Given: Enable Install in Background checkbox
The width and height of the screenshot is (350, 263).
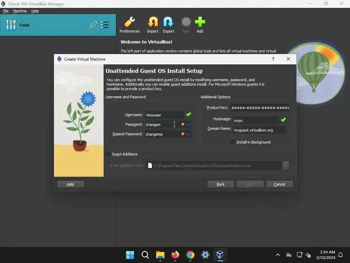Looking at the screenshot, I should point(233,142).
